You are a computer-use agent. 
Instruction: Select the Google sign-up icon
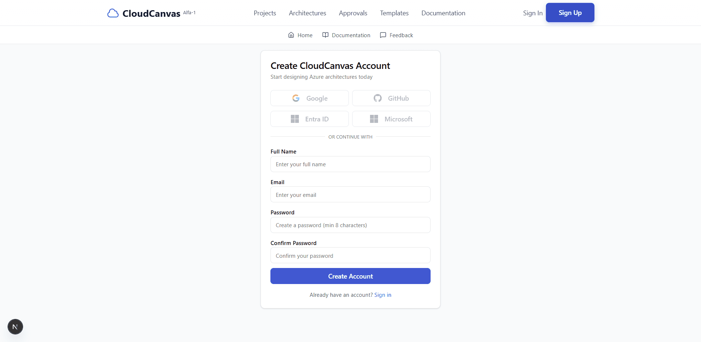(296, 98)
